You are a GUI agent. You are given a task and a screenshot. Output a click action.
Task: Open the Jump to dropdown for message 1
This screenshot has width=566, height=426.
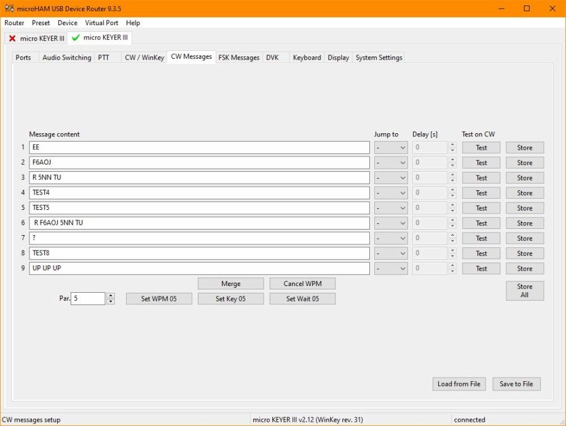pyautogui.click(x=391, y=147)
